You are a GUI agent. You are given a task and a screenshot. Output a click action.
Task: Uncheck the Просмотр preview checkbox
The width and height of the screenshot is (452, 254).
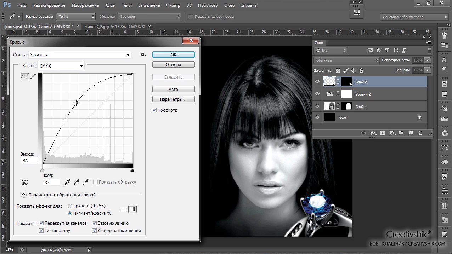pyautogui.click(x=154, y=110)
